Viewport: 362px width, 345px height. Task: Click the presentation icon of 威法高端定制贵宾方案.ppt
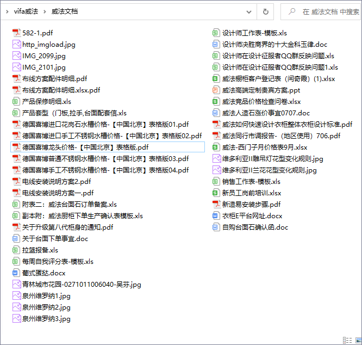click(215, 90)
